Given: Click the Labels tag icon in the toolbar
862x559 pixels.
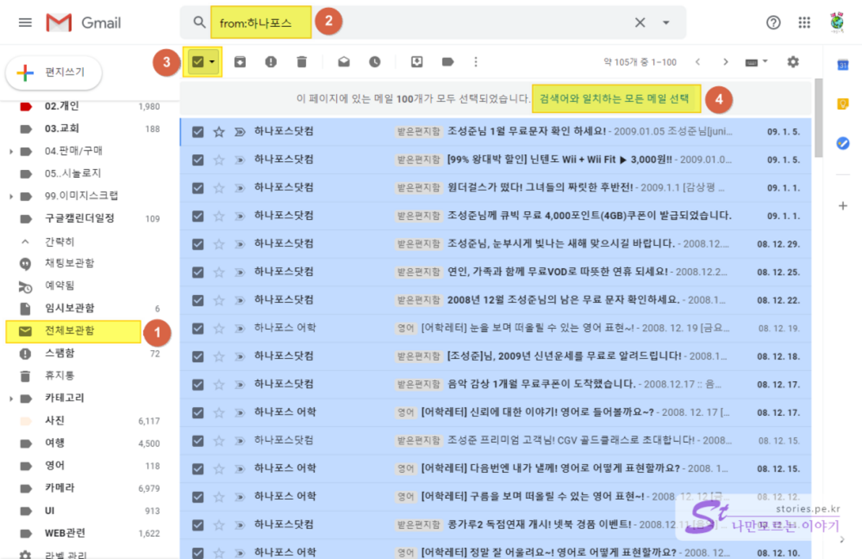Looking at the screenshot, I should 448,62.
